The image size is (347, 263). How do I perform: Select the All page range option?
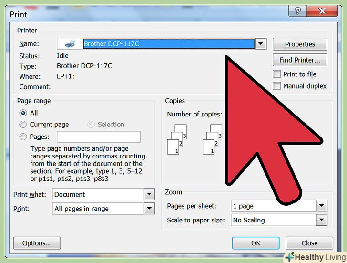[x=23, y=113]
